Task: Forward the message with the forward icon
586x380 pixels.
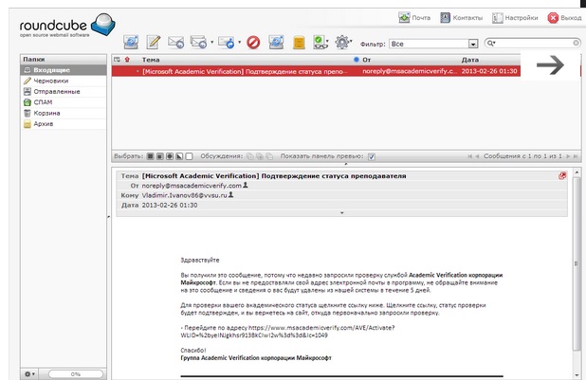Action: tap(226, 43)
